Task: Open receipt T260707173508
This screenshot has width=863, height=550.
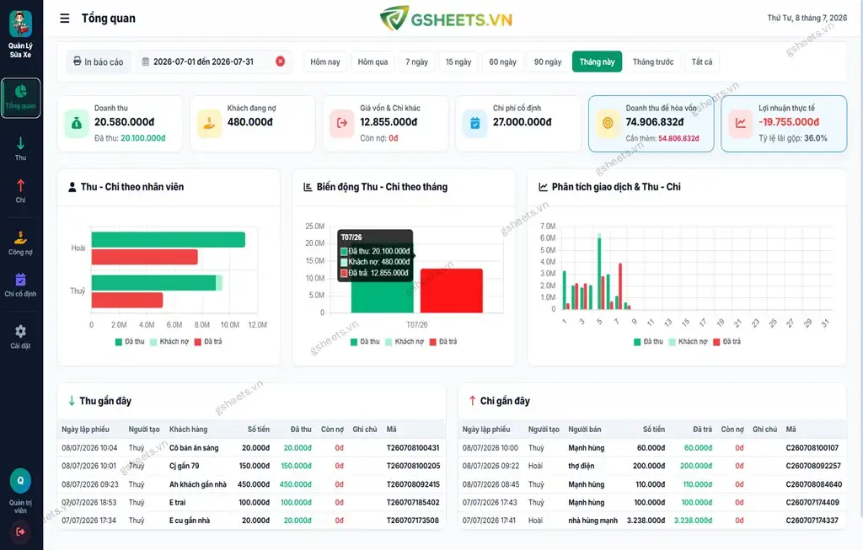Action: click(x=413, y=521)
